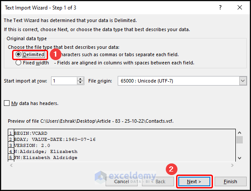Screen dimensions: 251x191
Task: Click horizontal scroll left arrow in preview
Action: 11,165
